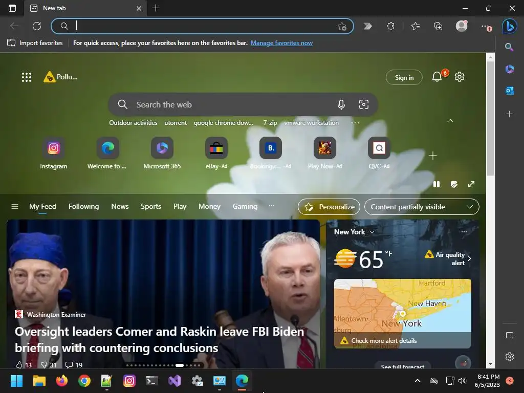This screenshot has height=393, width=524.
Task: Click the sidebar Search icon
Action: [x=509, y=47]
